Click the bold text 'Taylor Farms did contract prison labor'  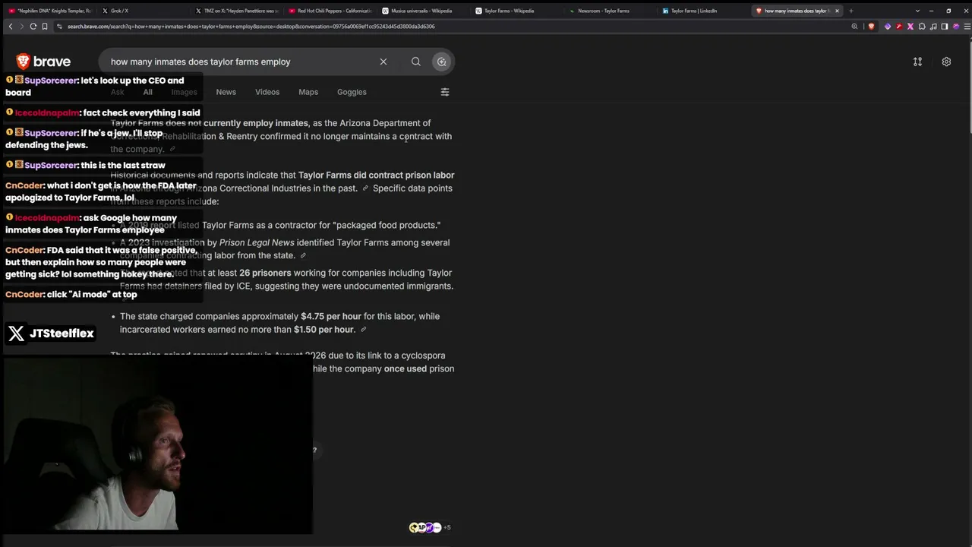pyautogui.click(x=377, y=175)
